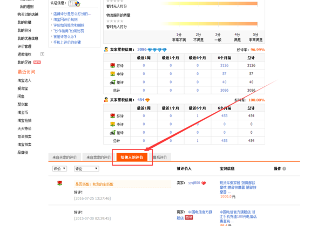Click the 是否匹配: 和我的车匹配 highlighted note

coord(123,184)
